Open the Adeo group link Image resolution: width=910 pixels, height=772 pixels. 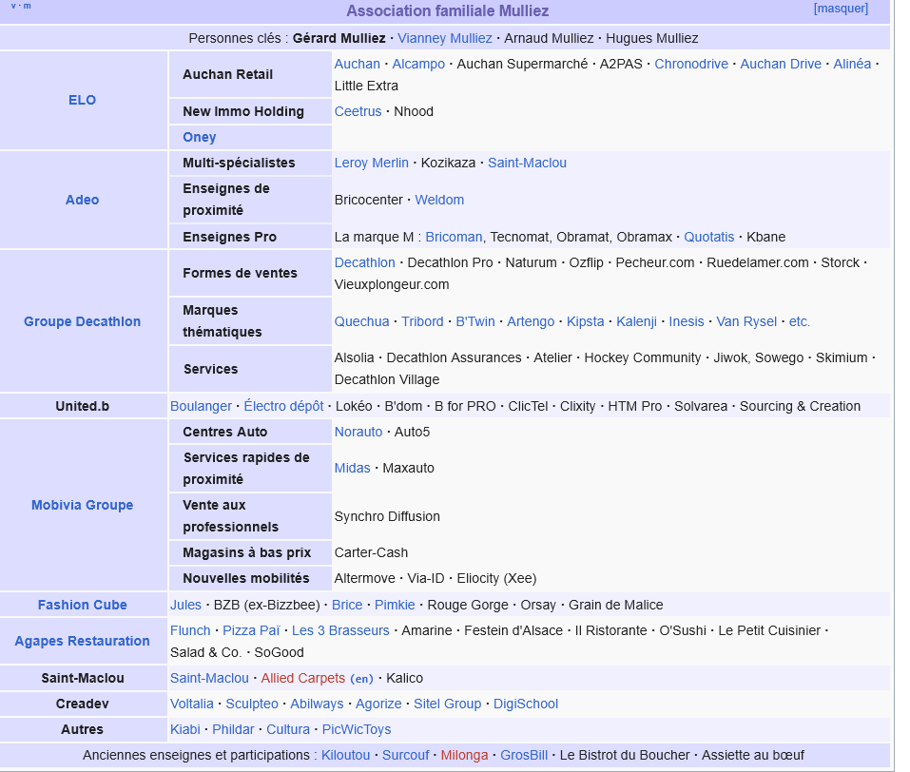pyautogui.click(x=82, y=200)
